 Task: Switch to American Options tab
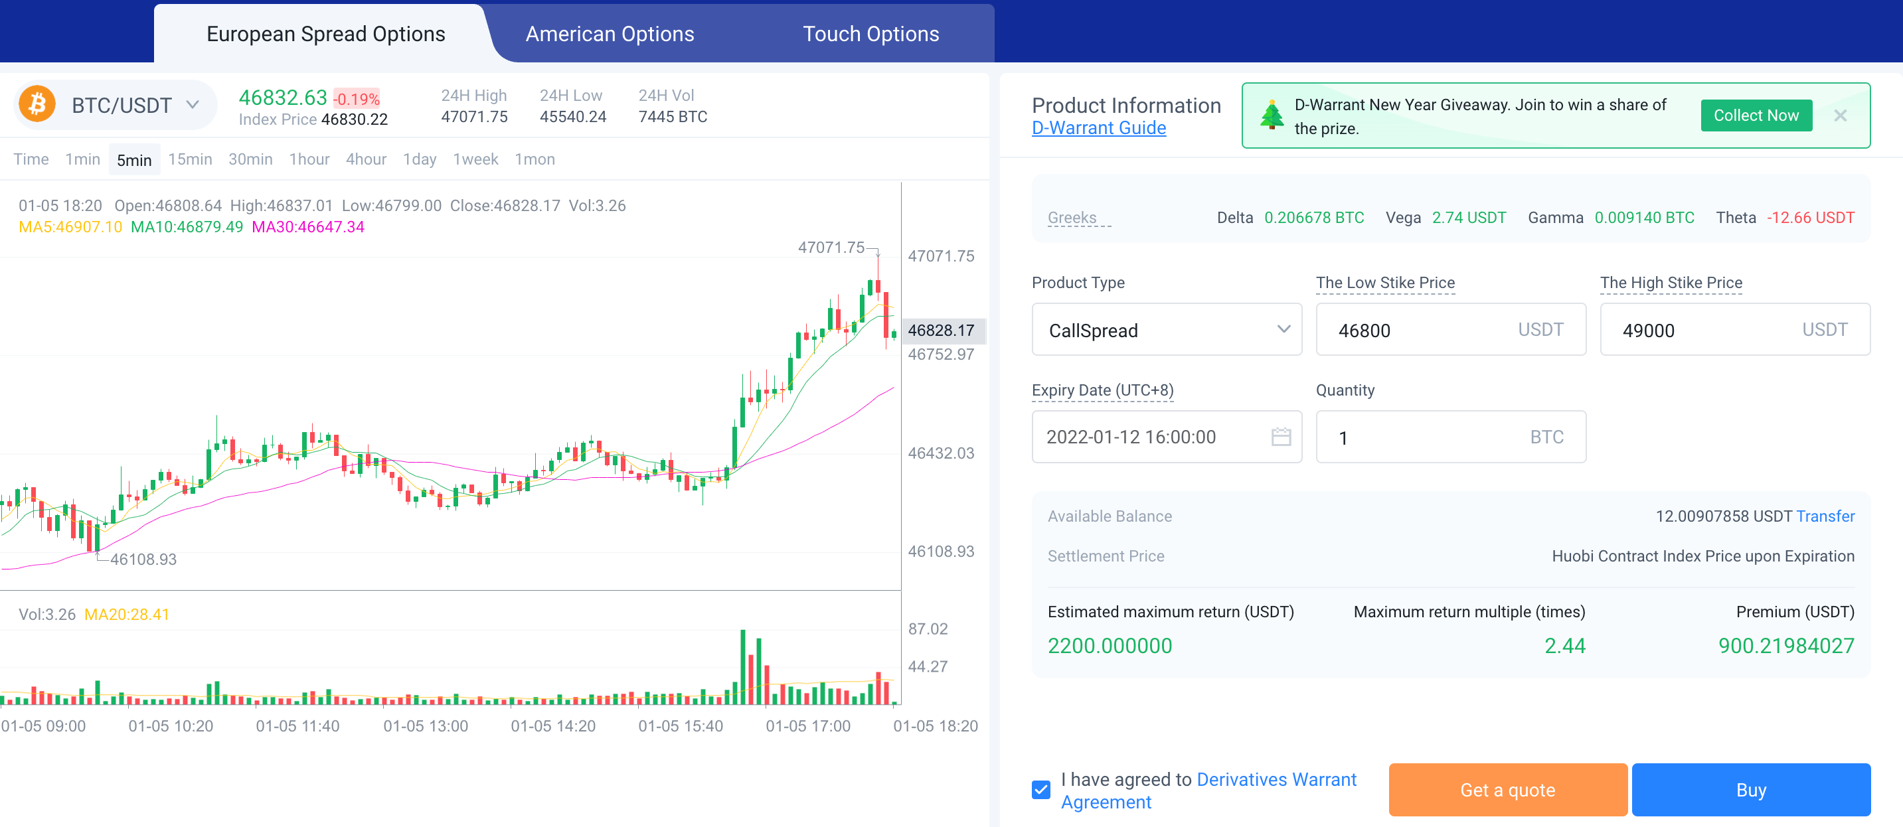point(610,34)
